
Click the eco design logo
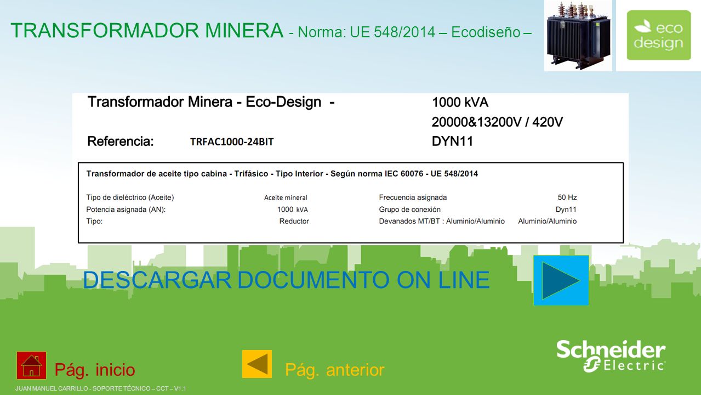(659, 35)
